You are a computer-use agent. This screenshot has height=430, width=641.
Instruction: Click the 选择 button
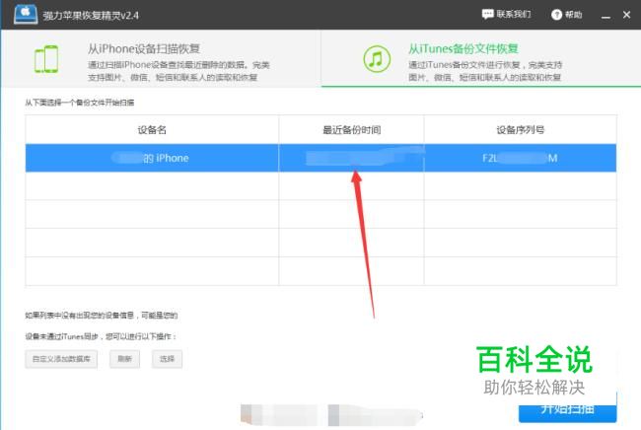pyautogui.click(x=167, y=359)
